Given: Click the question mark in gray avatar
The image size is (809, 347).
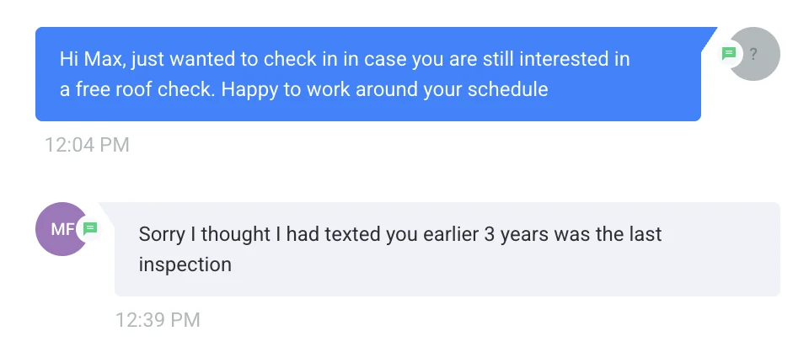Looking at the screenshot, I should (x=753, y=54).
